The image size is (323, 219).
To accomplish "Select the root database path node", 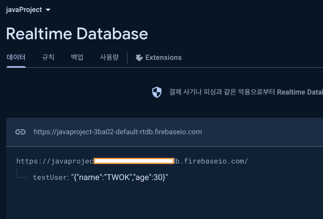I will click(132, 161).
